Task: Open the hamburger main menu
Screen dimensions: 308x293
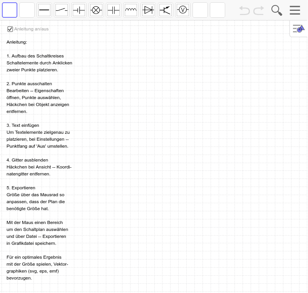Action: click(x=295, y=10)
